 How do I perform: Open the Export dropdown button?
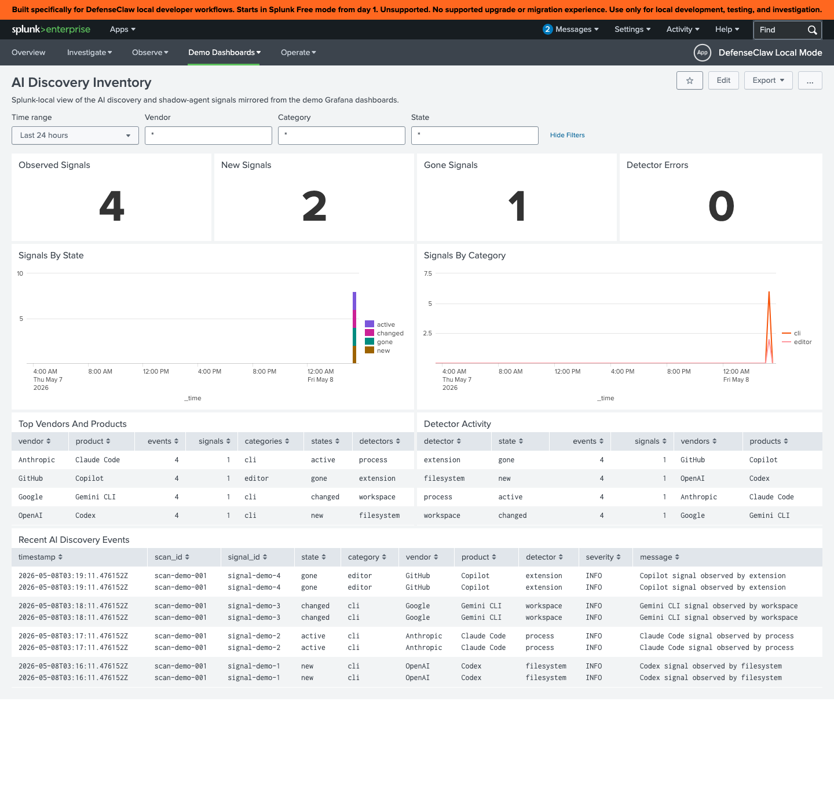tap(768, 81)
